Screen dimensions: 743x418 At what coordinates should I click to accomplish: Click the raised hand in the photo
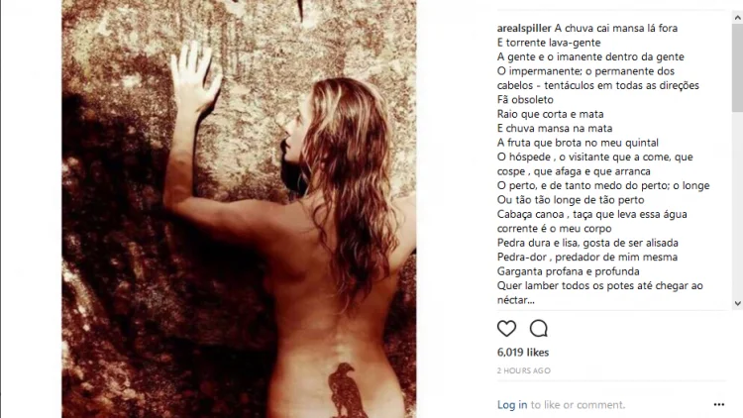[194, 76]
